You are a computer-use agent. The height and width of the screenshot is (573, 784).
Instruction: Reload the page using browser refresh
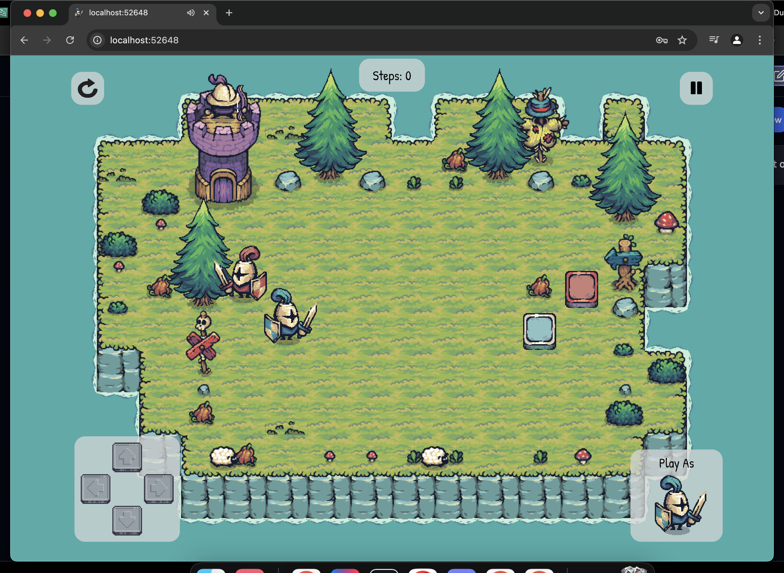point(70,40)
